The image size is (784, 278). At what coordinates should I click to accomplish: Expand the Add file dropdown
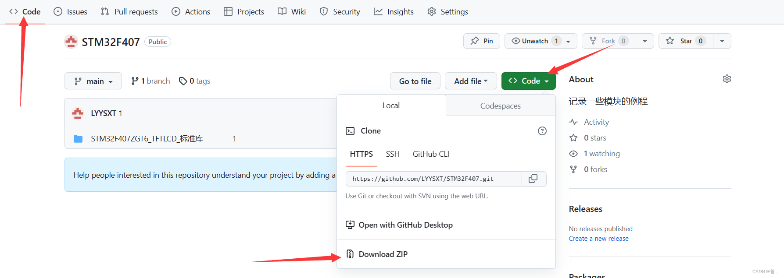pos(471,81)
